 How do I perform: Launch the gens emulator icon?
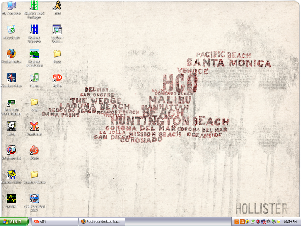pyautogui.click(x=11, y=128)
